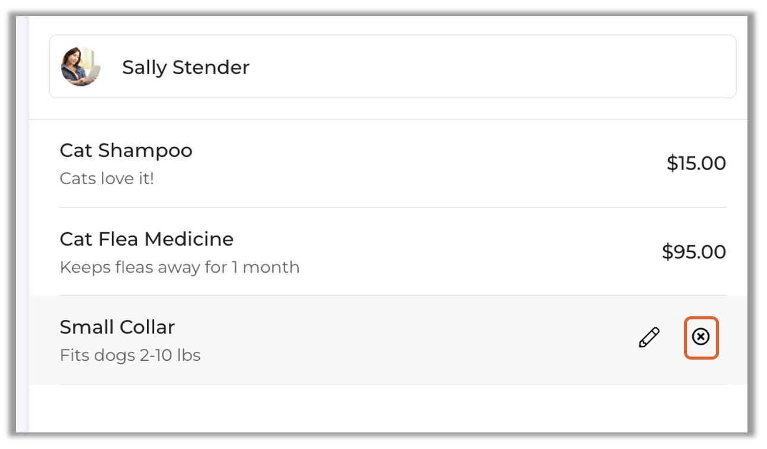Click empty space inside the customer field box
This screenshot has width=767, height=449.
[474, 67]
